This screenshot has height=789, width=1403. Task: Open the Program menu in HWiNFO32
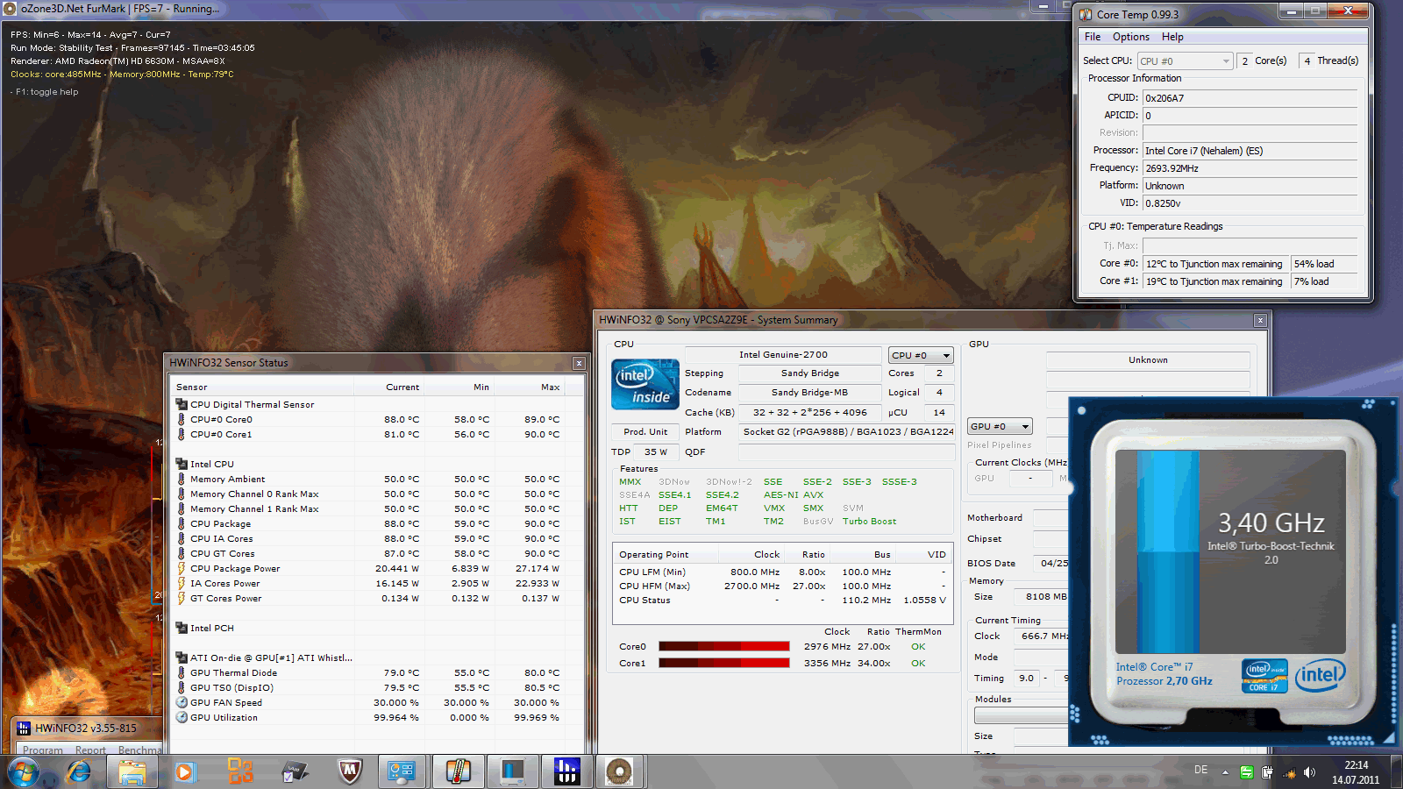tap(43, 750)
